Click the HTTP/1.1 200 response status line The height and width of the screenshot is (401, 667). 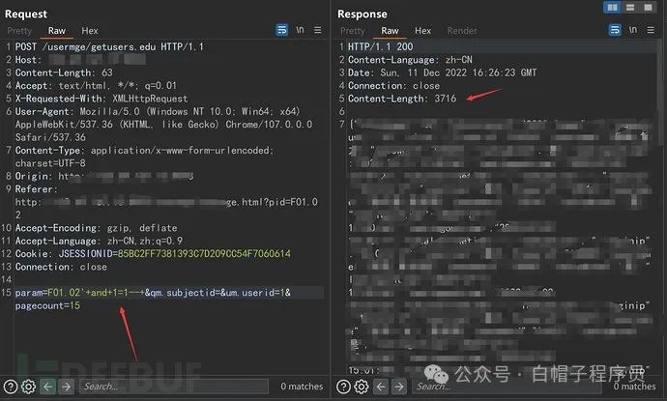point(380,46)
